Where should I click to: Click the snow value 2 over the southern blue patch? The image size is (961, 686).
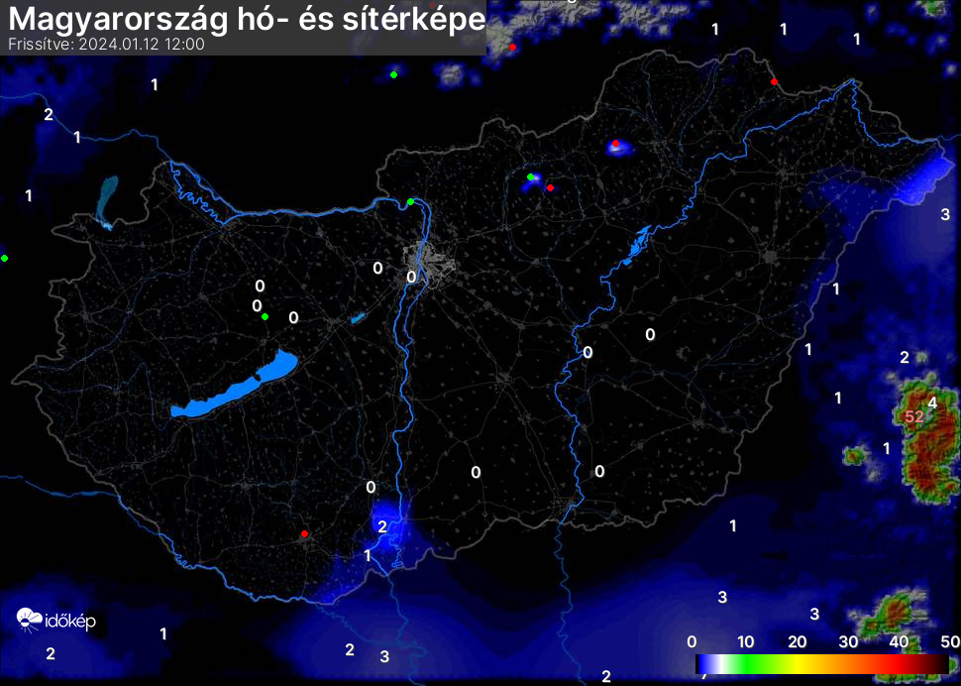tap(382, 526)
